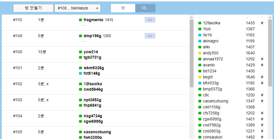Click the green status icon beside c8c
Image resolution: width=274 pixels, height=139 pixels.
click(x=200, y=95)
